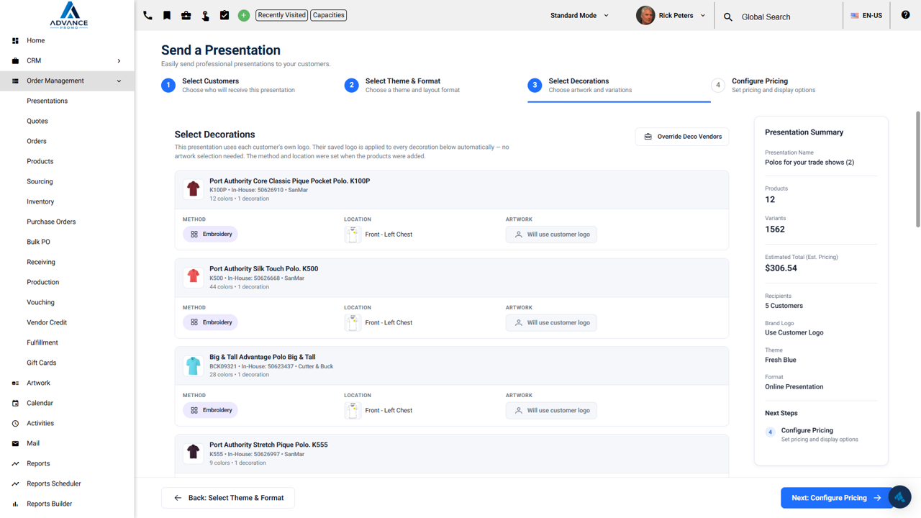Open Products in sidebar
Image resolution: width=921 pixels, height=518 pixels.
tap(40, 161)
